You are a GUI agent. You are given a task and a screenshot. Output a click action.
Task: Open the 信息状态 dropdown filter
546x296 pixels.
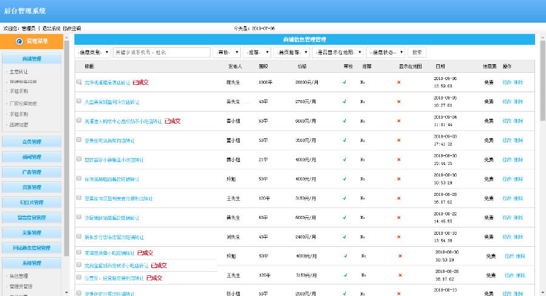(x=385, y=53)
